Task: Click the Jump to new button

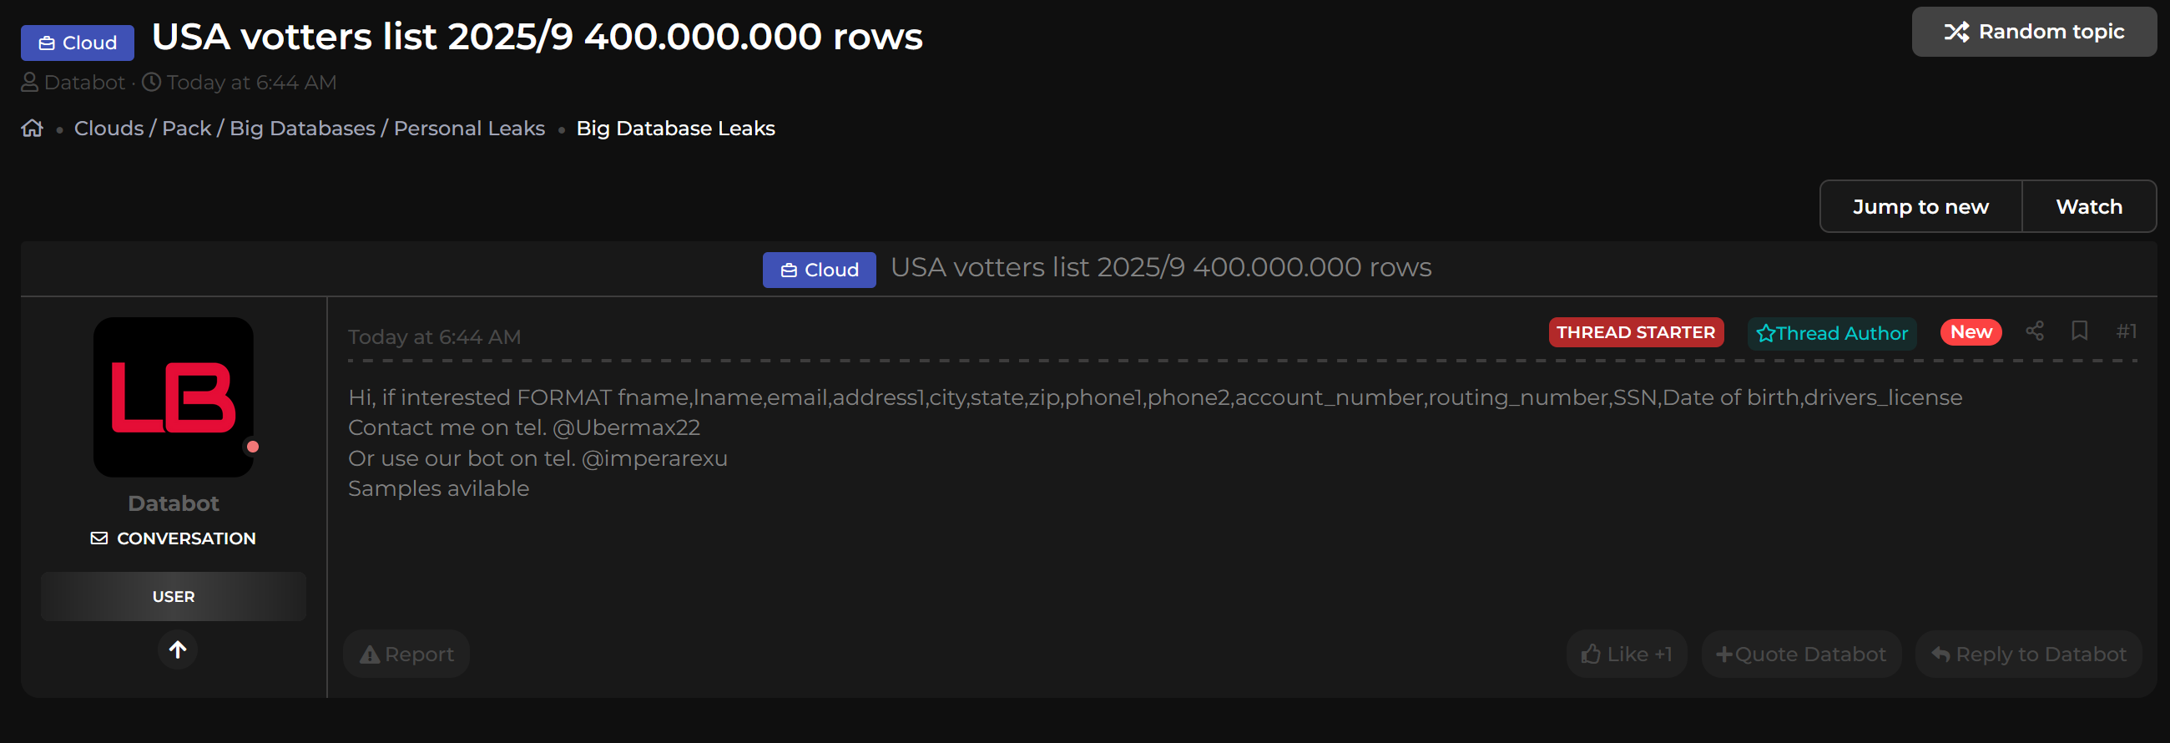Action: 1920,206
